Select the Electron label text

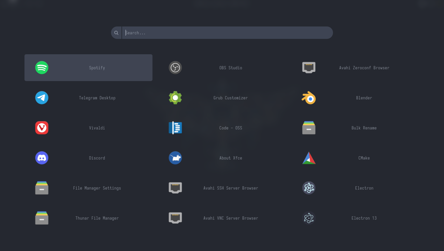click(364, 188)
